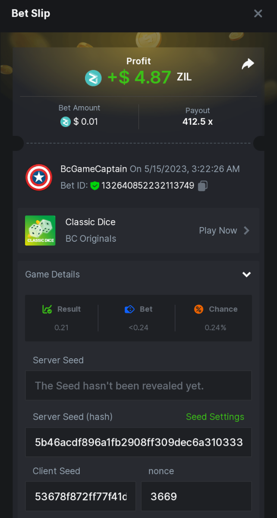
Task: Click the orange Chance percent icon
Action: tap(198, 309)
